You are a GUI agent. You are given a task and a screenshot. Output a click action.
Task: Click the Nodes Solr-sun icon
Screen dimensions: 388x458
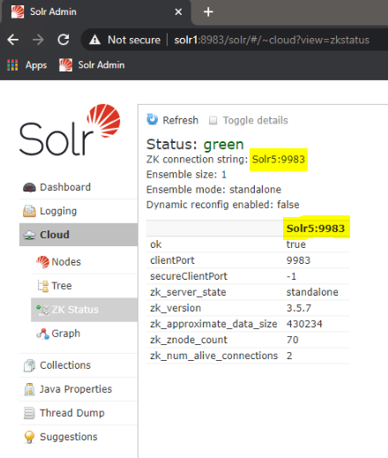(42, 262)
